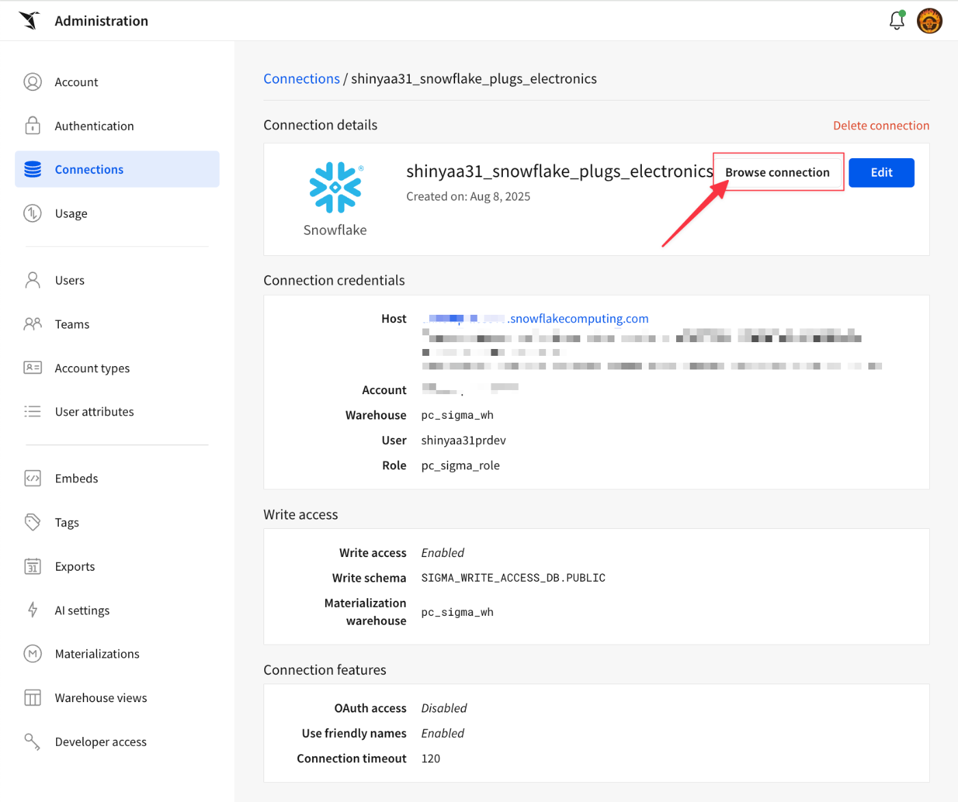Click the Developer access key icon

(33, 741)
